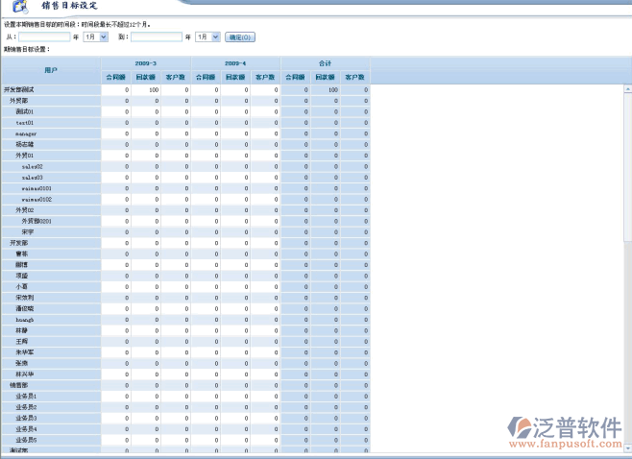Click 2009-3 回款额 cell in 销售部 row
632x459 pixels.
tap(146, 385)
